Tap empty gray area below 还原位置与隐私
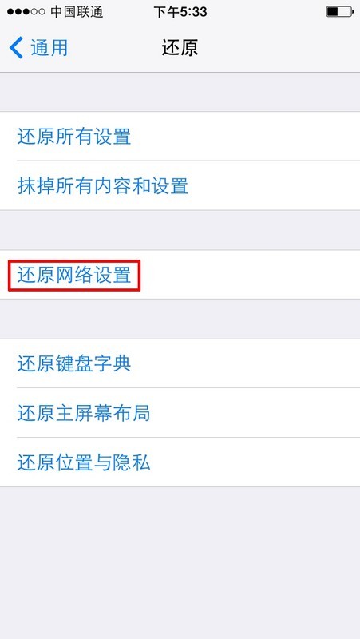The image size is (360, 639). point(180,562)
